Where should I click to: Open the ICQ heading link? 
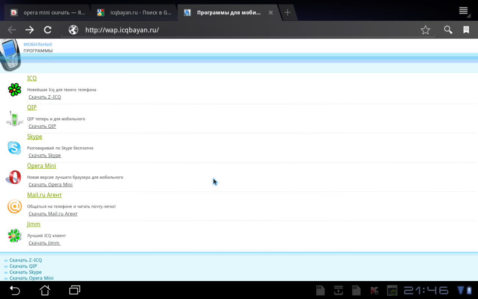(x=32, y=78)
